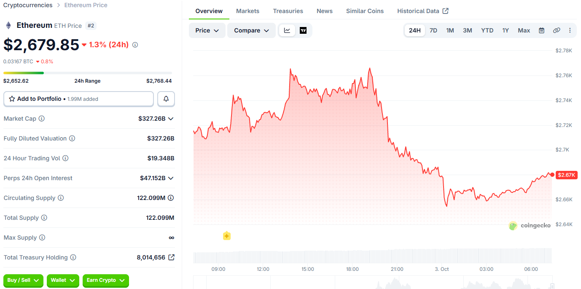Click the price alert bell icon
The image size is (581, 289).
point(166,99)
